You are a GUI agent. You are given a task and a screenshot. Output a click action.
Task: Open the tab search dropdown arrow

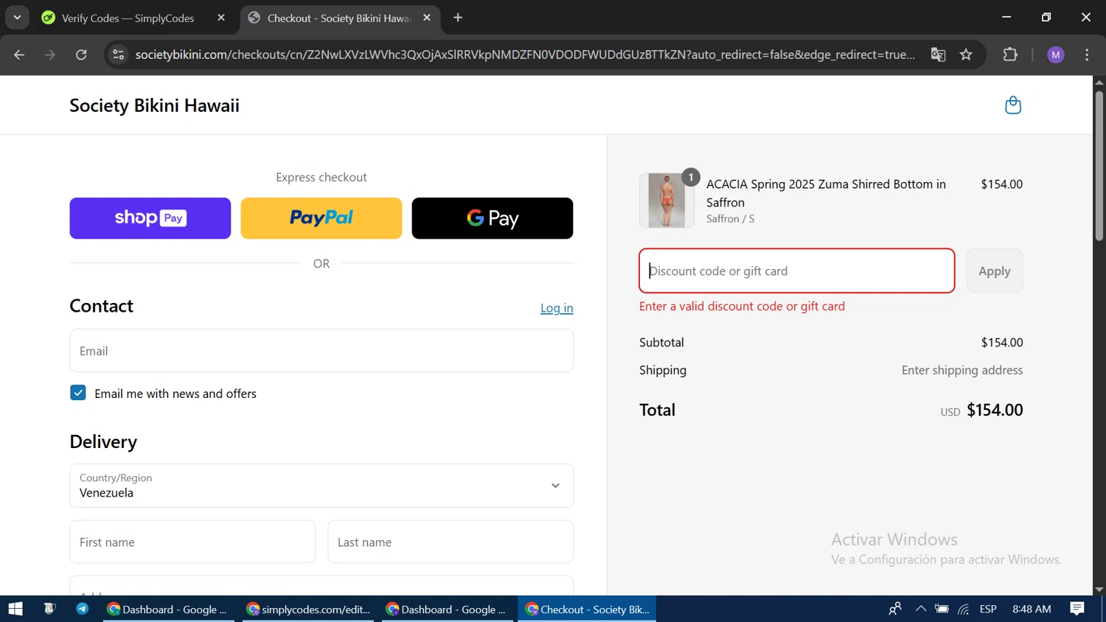pos(17,18)
